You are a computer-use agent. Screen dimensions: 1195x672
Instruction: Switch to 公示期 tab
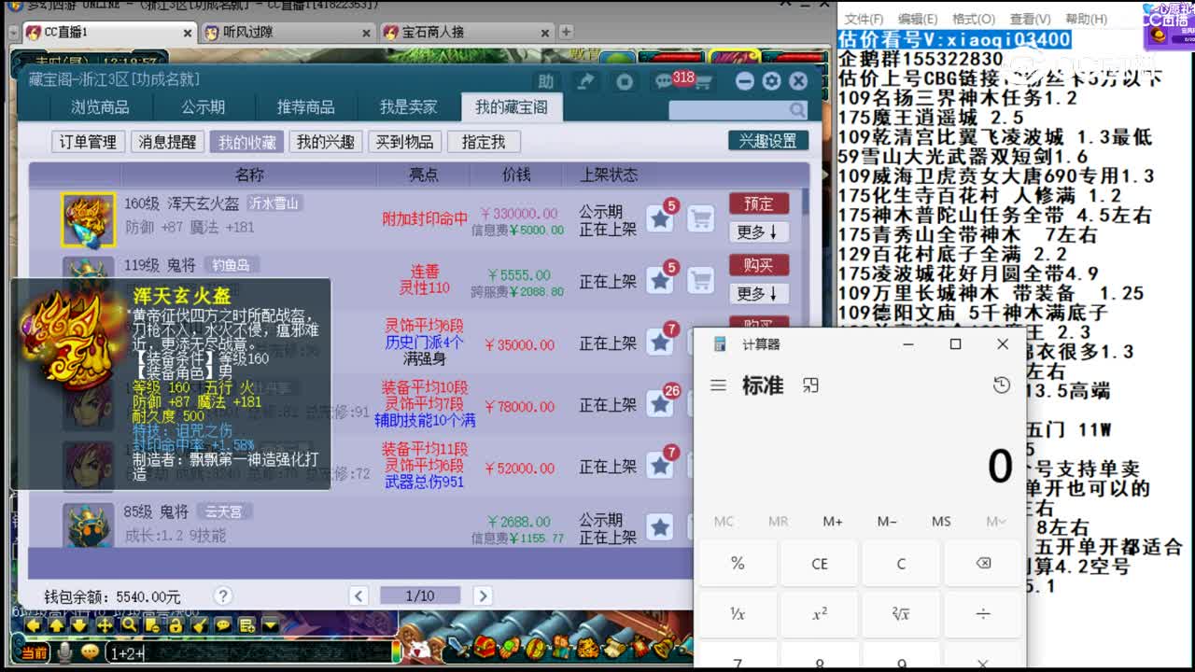click(x=203, y=106)
